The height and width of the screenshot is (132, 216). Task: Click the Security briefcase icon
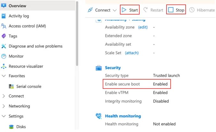tap(99, 68)
